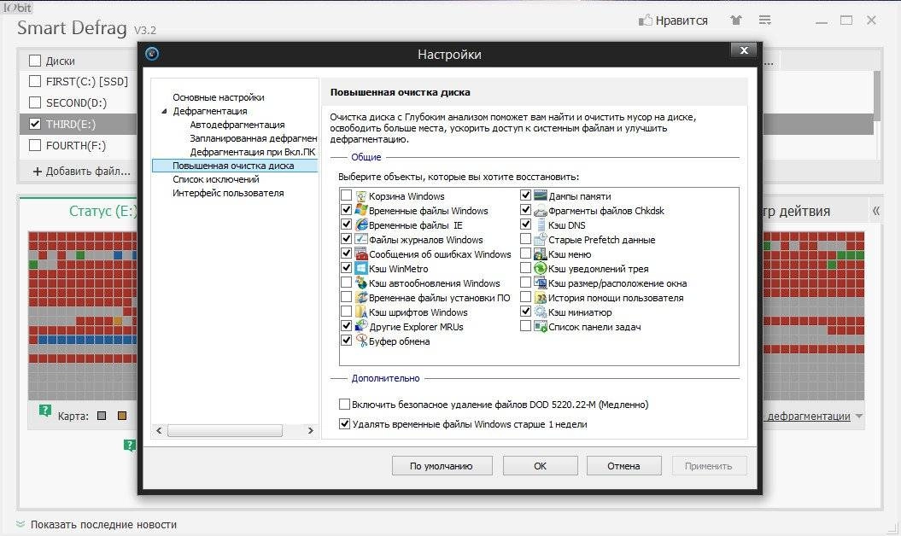Select Повышенная очистка диска in settings tree
Viewport: 901px width, 536px height.
coord(233,166)
